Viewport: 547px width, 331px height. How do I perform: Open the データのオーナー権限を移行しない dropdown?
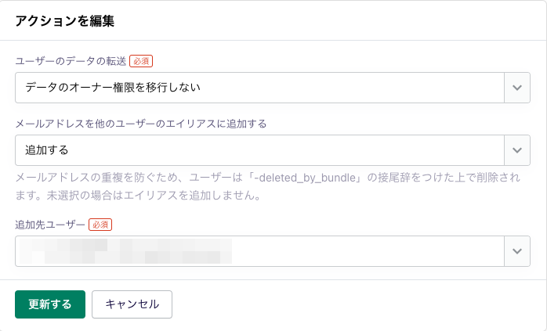pyautogui.click(x=273, y=88)
